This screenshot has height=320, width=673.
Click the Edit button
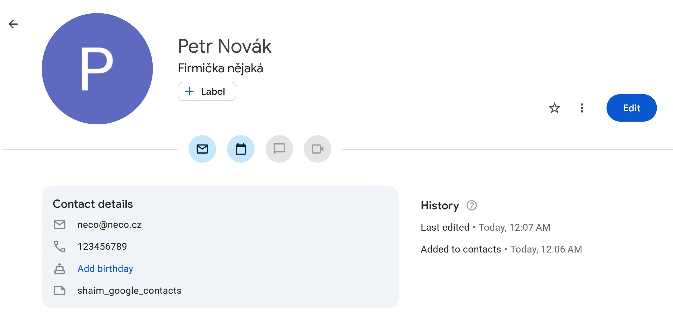[x=631, y=108]
